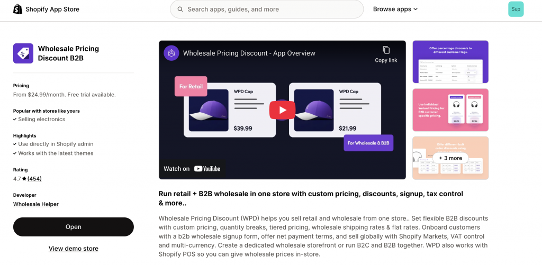The height and width of the screenshot is (265, 542).
Task: Click the rating star icon
Action: point(24,179)
